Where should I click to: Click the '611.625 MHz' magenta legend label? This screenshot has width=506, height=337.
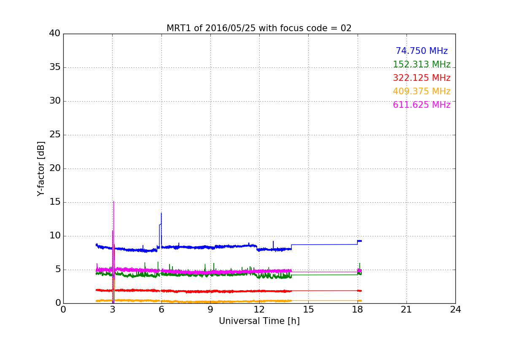pyautogui.click(x=422, y=105)
